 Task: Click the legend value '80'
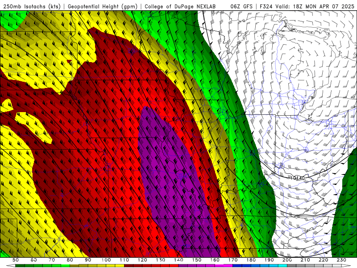(70, 260)
